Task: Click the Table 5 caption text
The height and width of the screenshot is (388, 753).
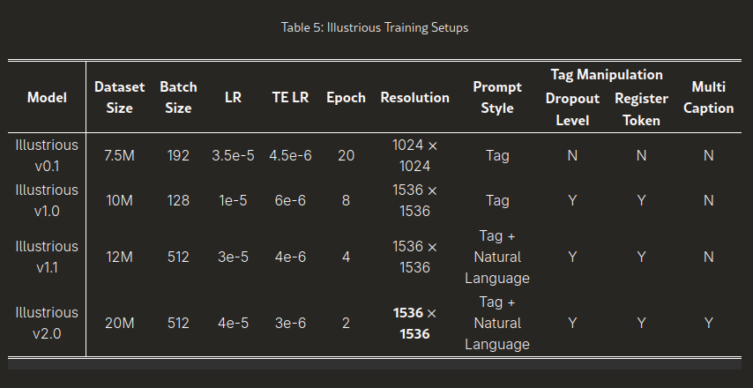Action: coord(375,27)
